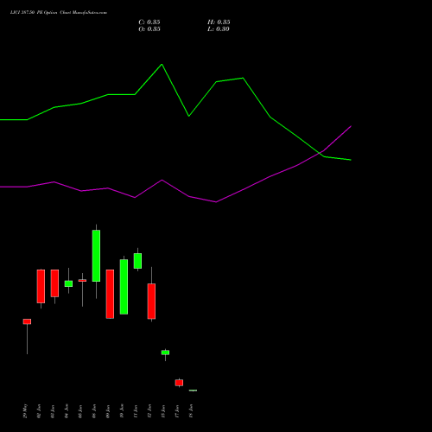
Task: Select the 18 Jun date label
Action: coord(191,411)
